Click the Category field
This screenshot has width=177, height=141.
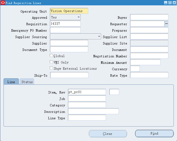(87, 105)
